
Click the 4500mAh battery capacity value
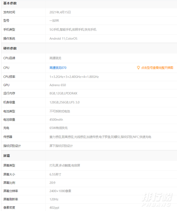pyautogui.click(x=56, y=120)
